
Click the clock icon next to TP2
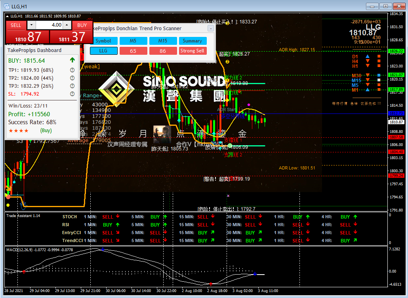[x=72, y=78]
